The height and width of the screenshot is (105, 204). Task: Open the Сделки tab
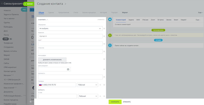pyautogui.click(x=51, y=12)
